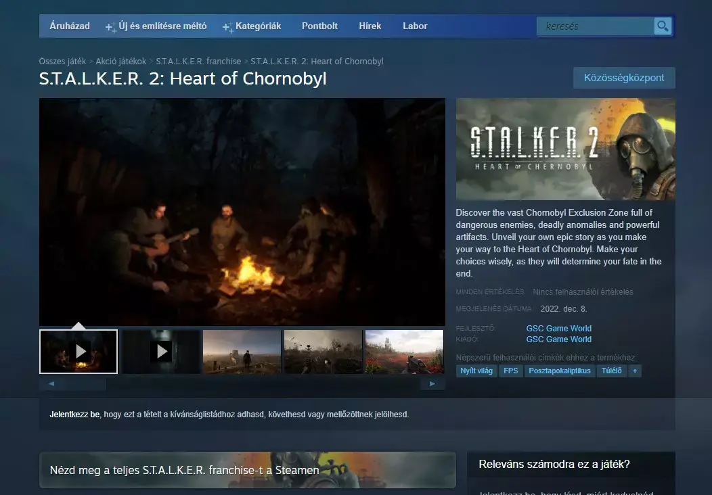Open the Áruház store menu

pos(70,26)
